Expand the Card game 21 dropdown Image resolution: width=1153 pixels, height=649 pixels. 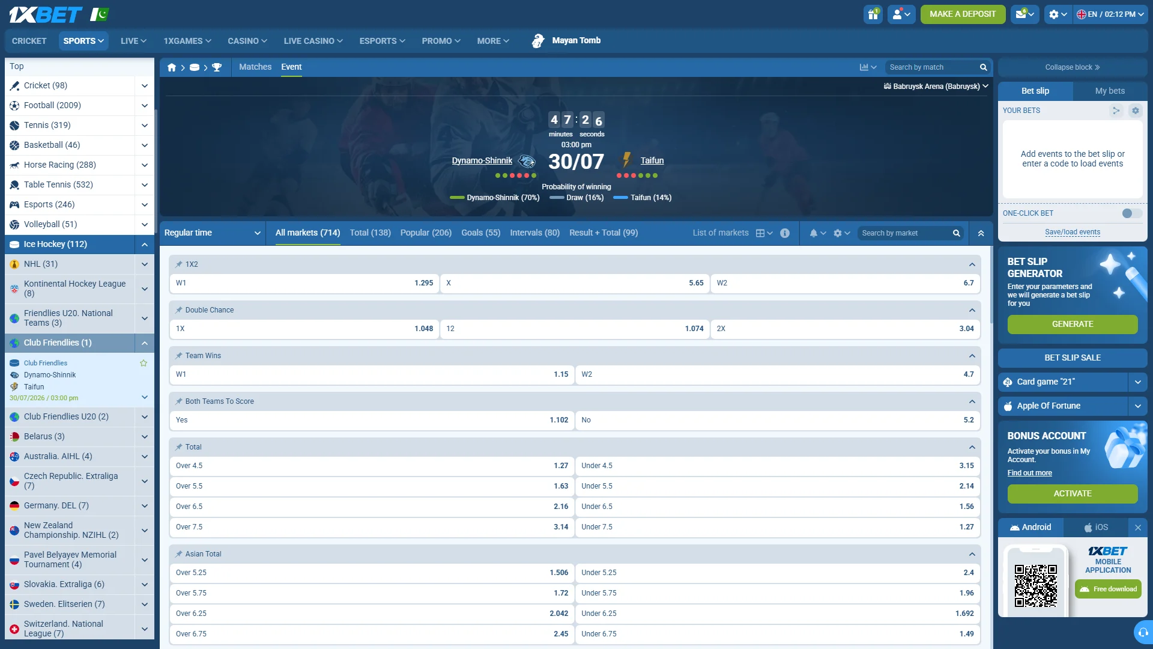pyautogui.click(x=1138, y=382)
